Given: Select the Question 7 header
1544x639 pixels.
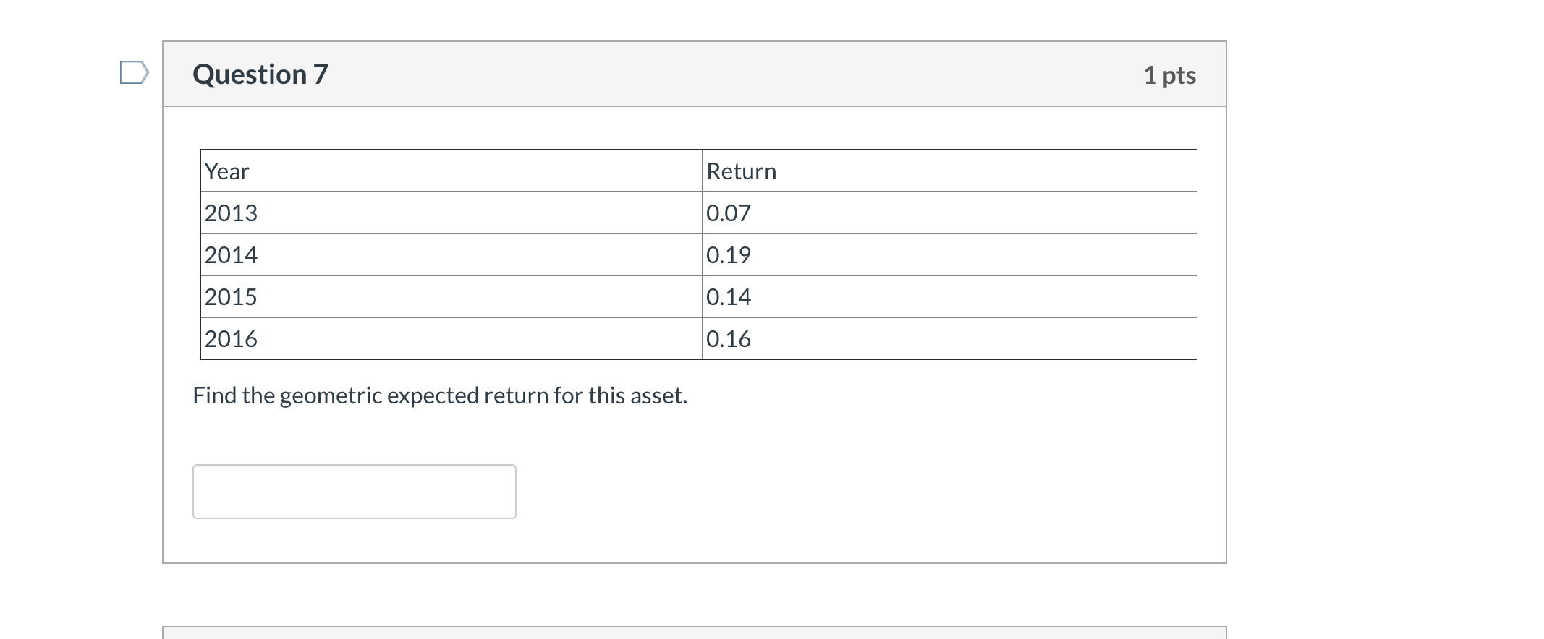Looking at the screenshot, I should (260, 73).
